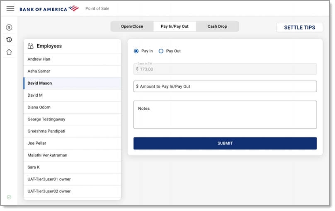
Task: Click the Cash in Till field
Action: [x=225, y=69]
